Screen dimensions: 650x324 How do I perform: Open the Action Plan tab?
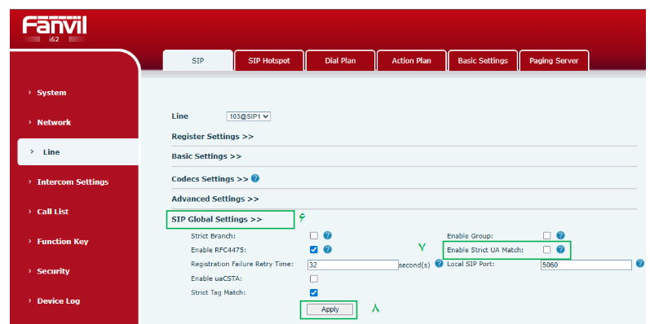[x=412, y=60]
